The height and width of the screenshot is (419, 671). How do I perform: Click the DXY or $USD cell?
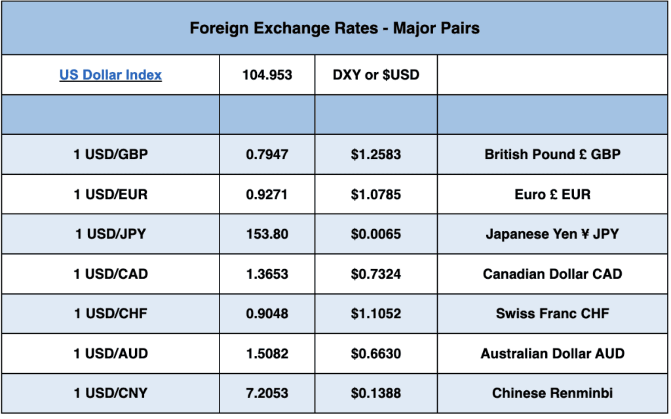coord(376,75)
